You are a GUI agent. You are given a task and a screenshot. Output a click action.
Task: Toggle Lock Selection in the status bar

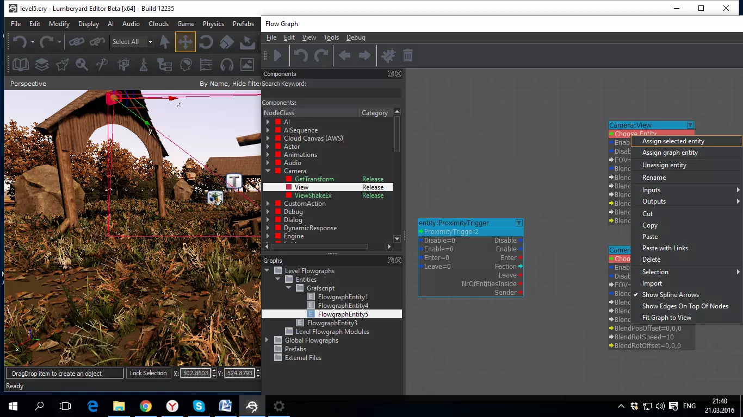point(148,373)
